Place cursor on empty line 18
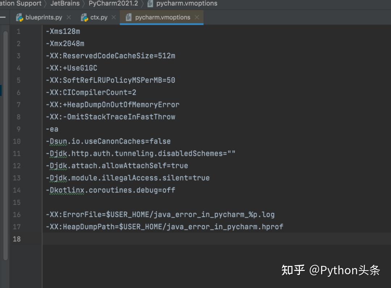 [x=216, y=239]
